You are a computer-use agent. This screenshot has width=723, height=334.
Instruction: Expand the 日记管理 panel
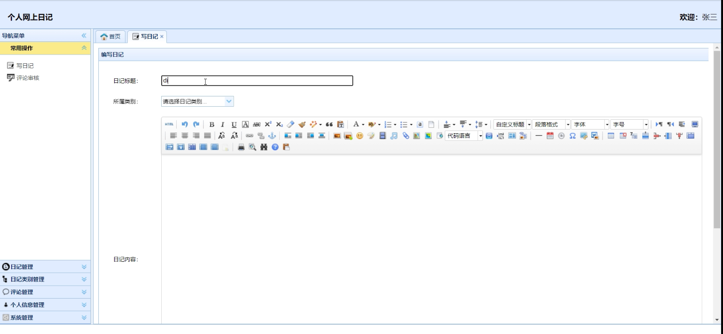(45, 266)
